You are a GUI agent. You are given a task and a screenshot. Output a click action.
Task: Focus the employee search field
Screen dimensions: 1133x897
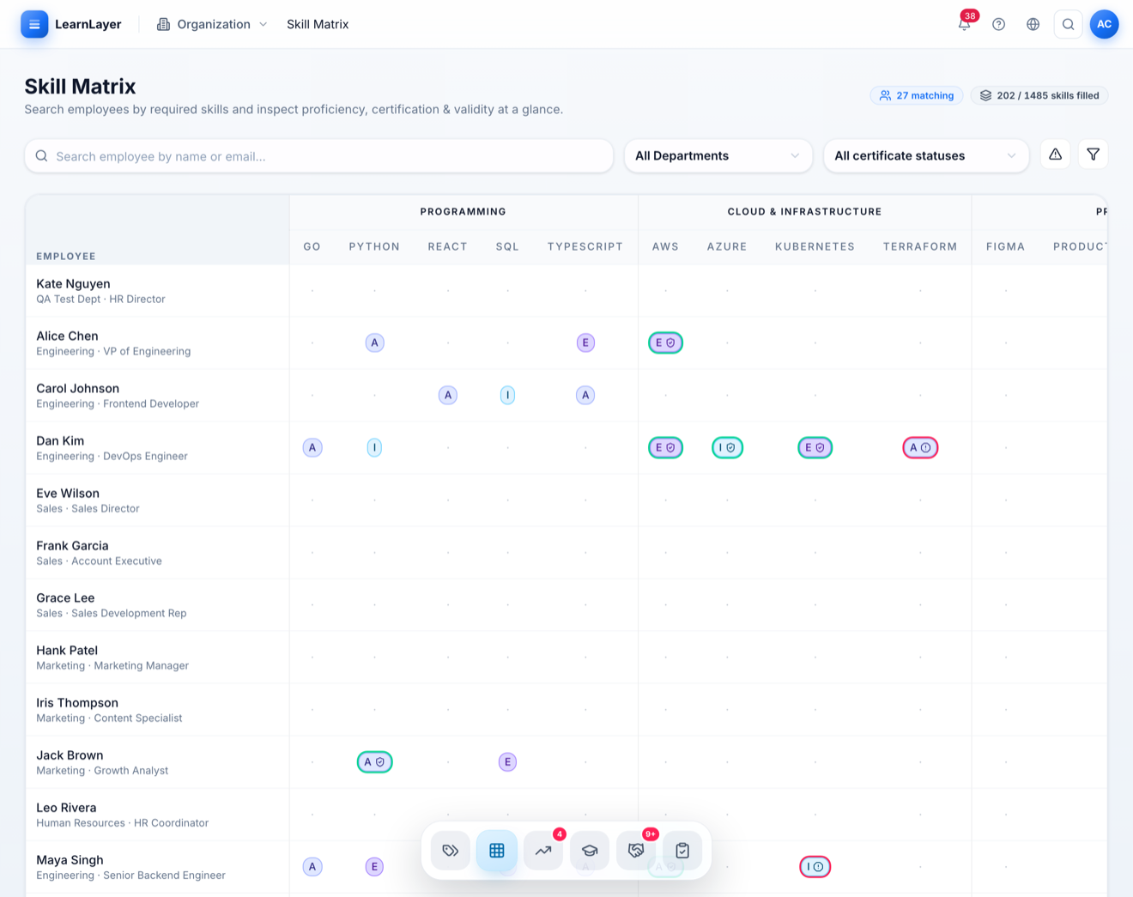(x=319, y=156)
